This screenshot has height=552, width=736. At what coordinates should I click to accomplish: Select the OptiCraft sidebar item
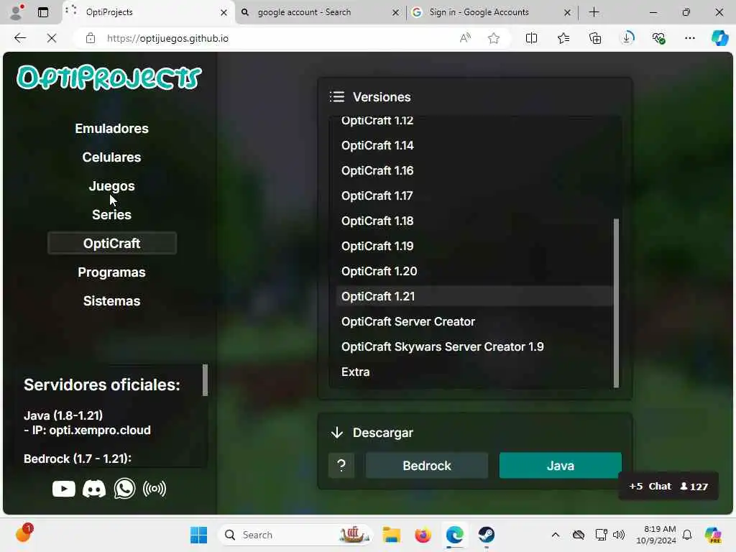click(x=111, y=243)
